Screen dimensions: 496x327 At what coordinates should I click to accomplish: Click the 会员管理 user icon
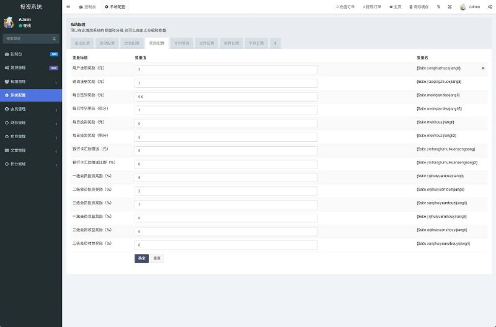point(7,109)
